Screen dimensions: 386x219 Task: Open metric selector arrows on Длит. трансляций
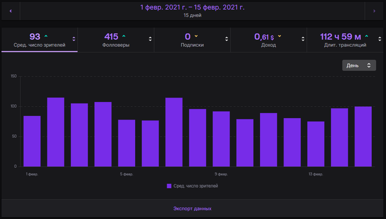pos(379,39)
